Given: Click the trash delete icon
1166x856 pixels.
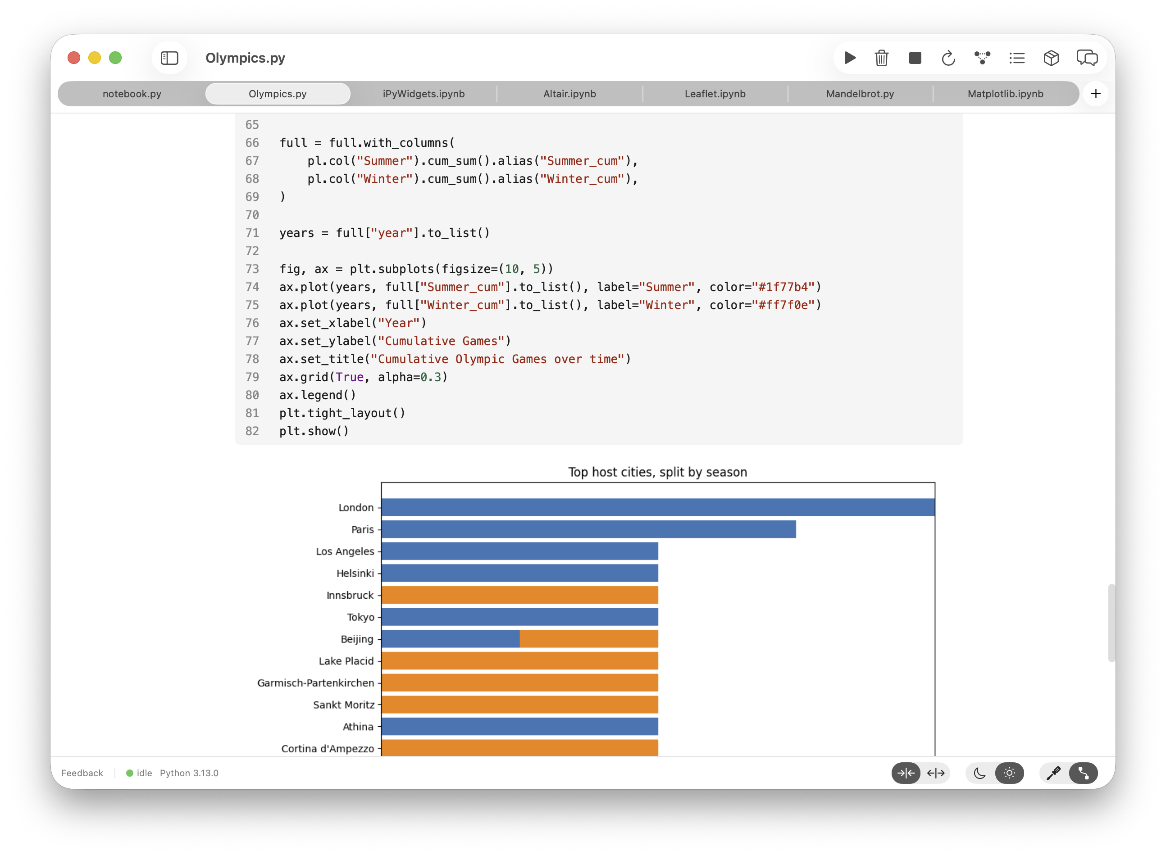Looking at the screenshot, I should tap(882, 58).
